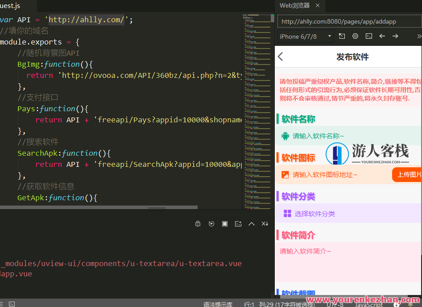The width and height of the screenshot is (422, 307).
Task: Restart debugging via the circular arrow icon
Action: click(x=211, y=224)
